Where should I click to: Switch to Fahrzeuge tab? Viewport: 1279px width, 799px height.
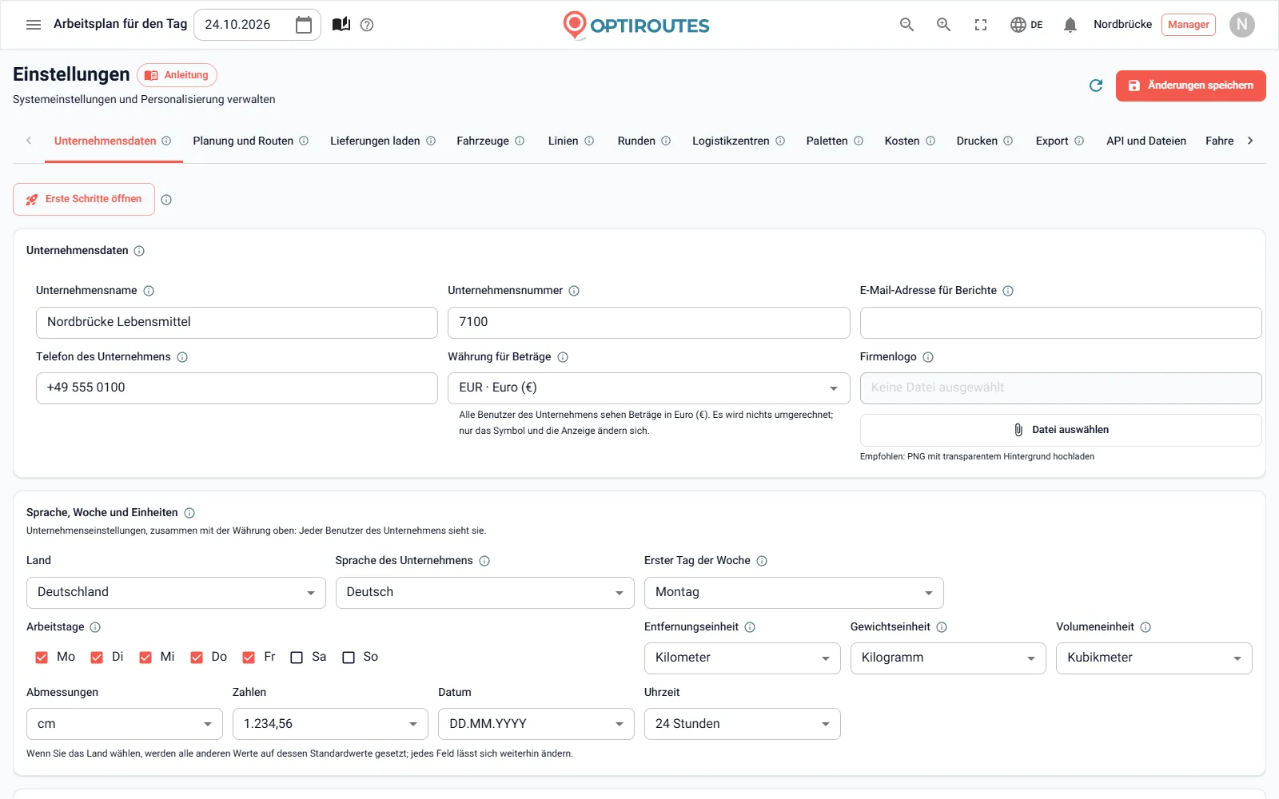point(490,141)
